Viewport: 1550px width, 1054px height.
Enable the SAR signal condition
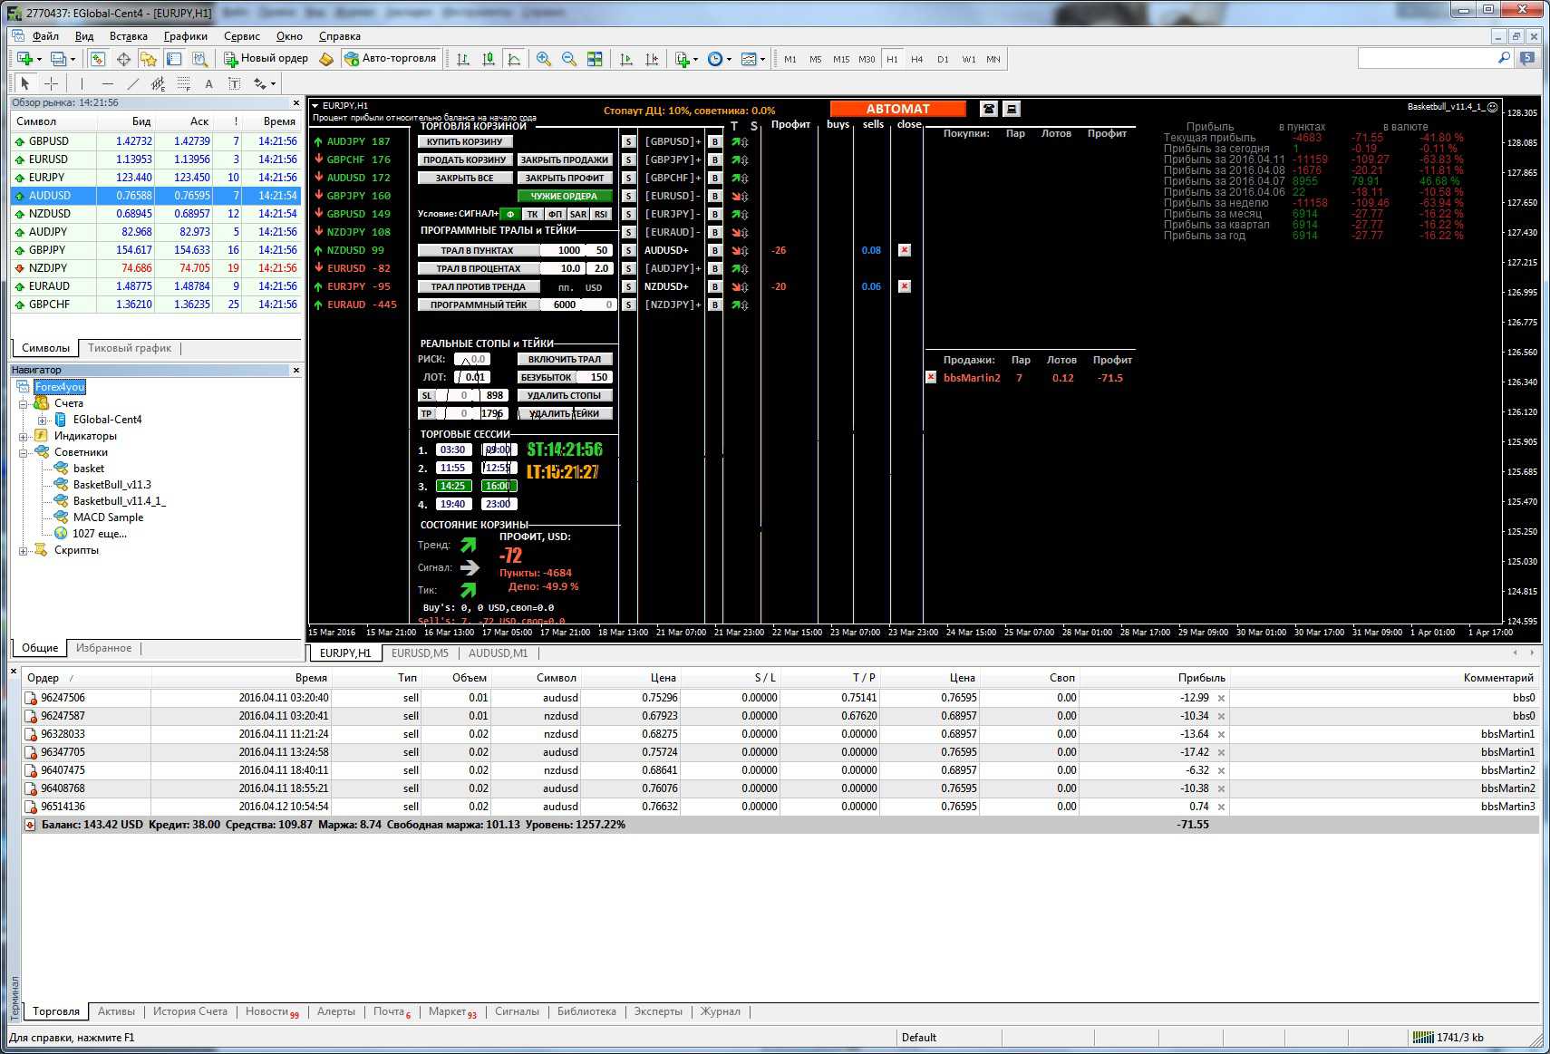[x=578, y=214]
